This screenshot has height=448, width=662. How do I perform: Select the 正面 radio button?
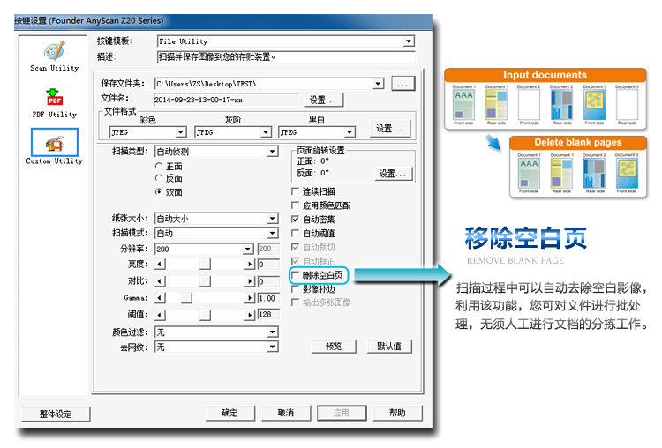point(159,166)
